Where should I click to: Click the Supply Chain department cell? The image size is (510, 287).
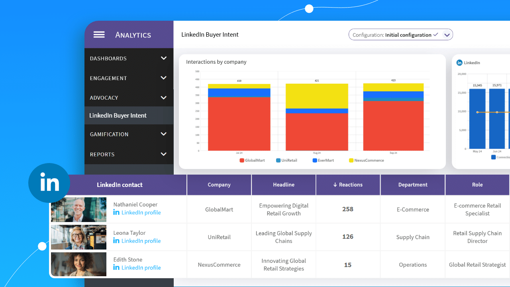click(413, 237)
